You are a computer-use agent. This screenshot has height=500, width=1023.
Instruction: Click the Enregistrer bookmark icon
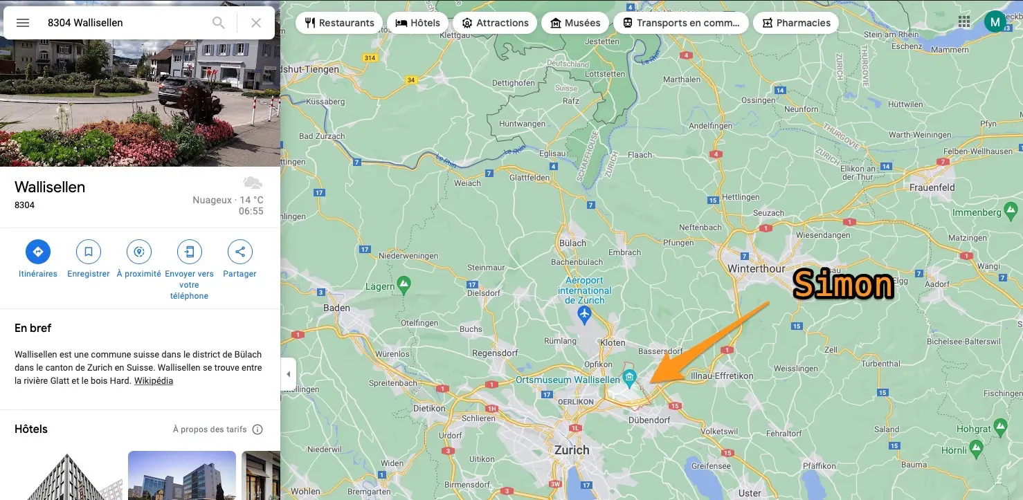click(89, 252)
